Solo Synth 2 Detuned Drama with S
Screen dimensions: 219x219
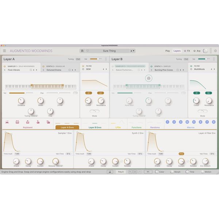click(x=43, y=70)
